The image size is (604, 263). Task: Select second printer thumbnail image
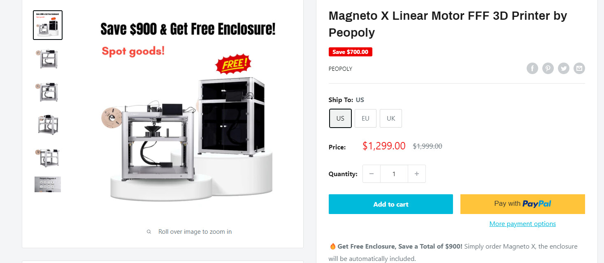pyautogui.click(x=48, y=58)
